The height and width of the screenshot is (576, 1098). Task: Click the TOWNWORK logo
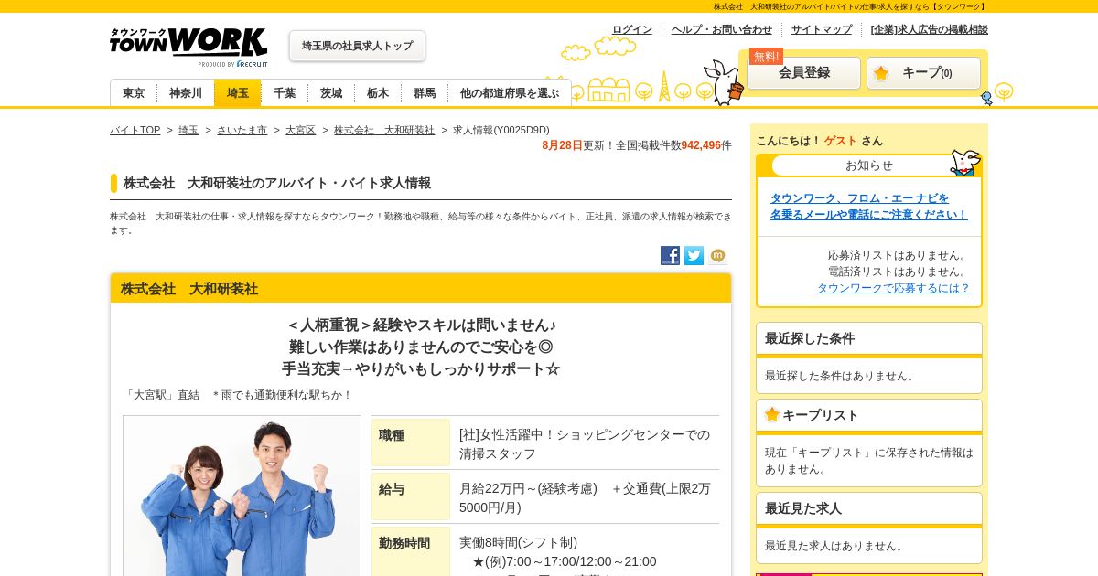(188, 47)
